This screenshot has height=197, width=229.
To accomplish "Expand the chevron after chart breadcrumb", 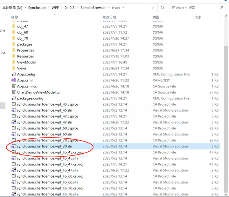I will coord(123,8).
